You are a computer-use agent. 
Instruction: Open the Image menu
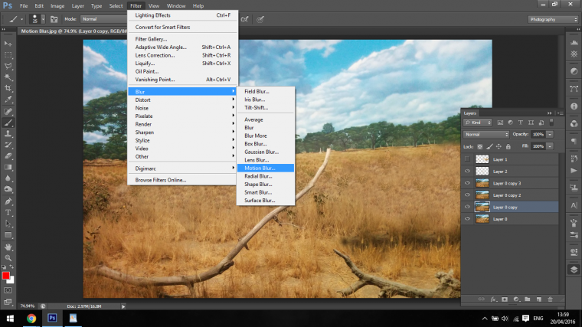click(57, 6)
